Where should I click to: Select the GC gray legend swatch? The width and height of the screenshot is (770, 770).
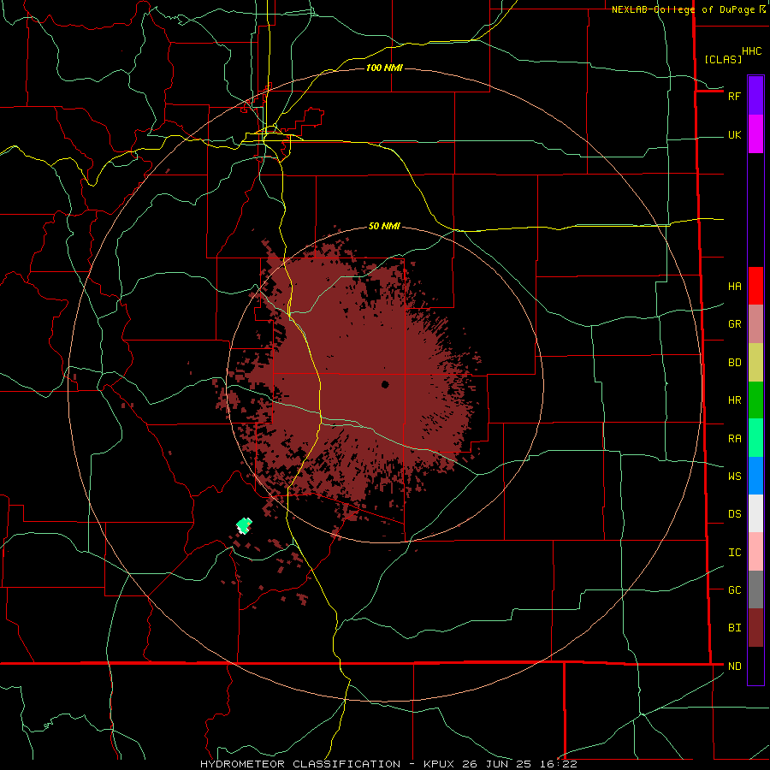point(755,589)
